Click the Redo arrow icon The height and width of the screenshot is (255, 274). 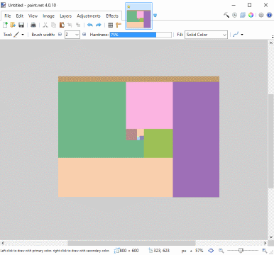[x=99, y=25]
